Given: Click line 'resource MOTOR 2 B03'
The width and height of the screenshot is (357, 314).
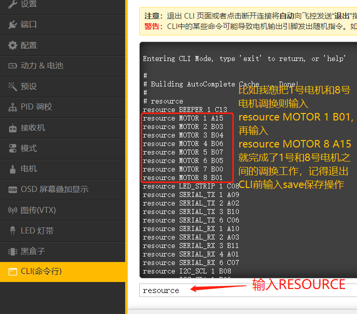Looking at the screenshot, I should pos(183,126).
